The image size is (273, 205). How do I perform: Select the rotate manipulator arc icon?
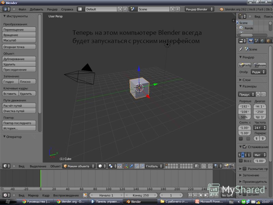click(x=137, y=166)
